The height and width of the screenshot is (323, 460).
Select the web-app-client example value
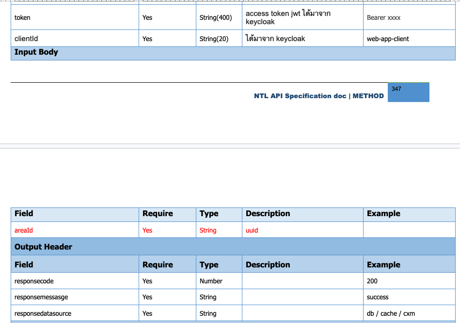point(388,39)
